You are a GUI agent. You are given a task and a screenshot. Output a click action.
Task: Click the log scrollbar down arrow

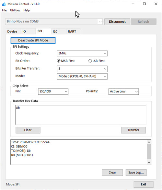(149, 162)
